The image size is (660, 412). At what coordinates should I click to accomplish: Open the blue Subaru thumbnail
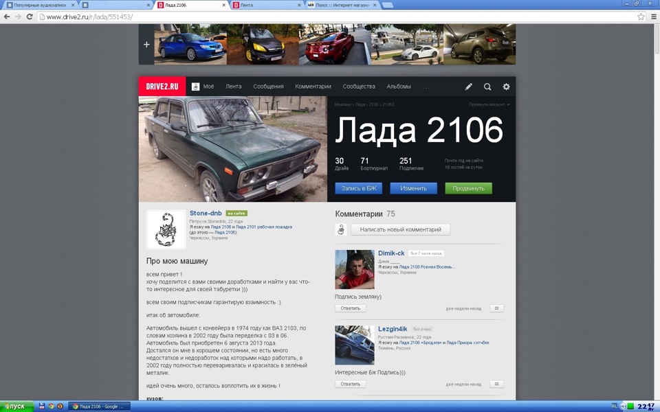click(x=190, y=44)
